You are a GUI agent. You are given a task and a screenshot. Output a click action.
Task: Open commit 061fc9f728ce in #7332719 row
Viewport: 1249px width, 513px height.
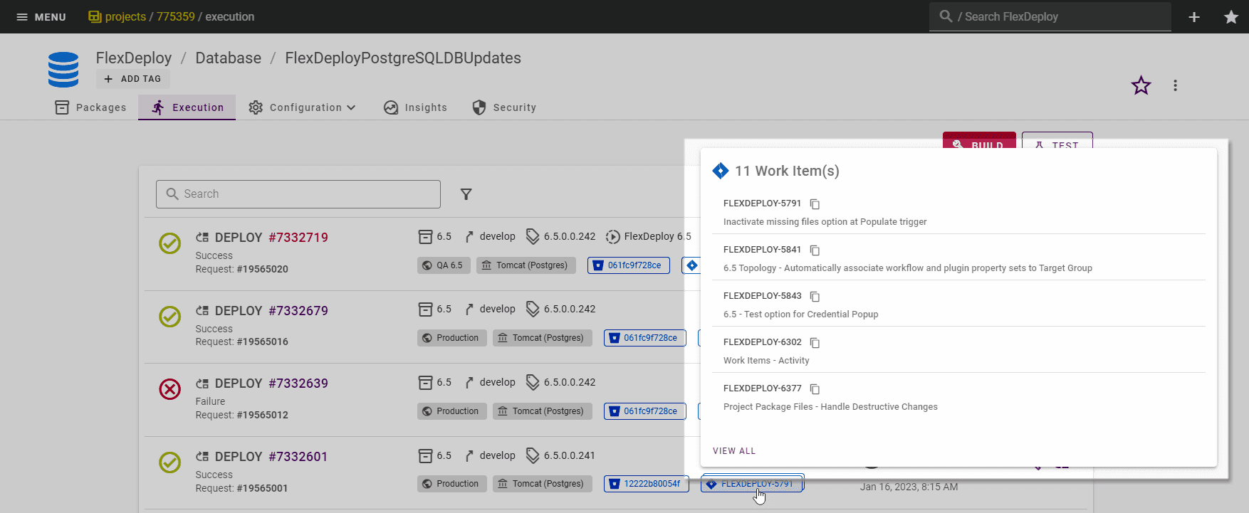629,265
